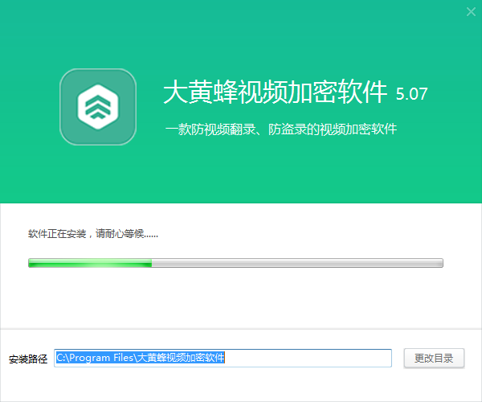Image resolution: width=482 pixels, height=402 pixels.
Task: Click the rounded square border around the logo
Action: (64, 107)
